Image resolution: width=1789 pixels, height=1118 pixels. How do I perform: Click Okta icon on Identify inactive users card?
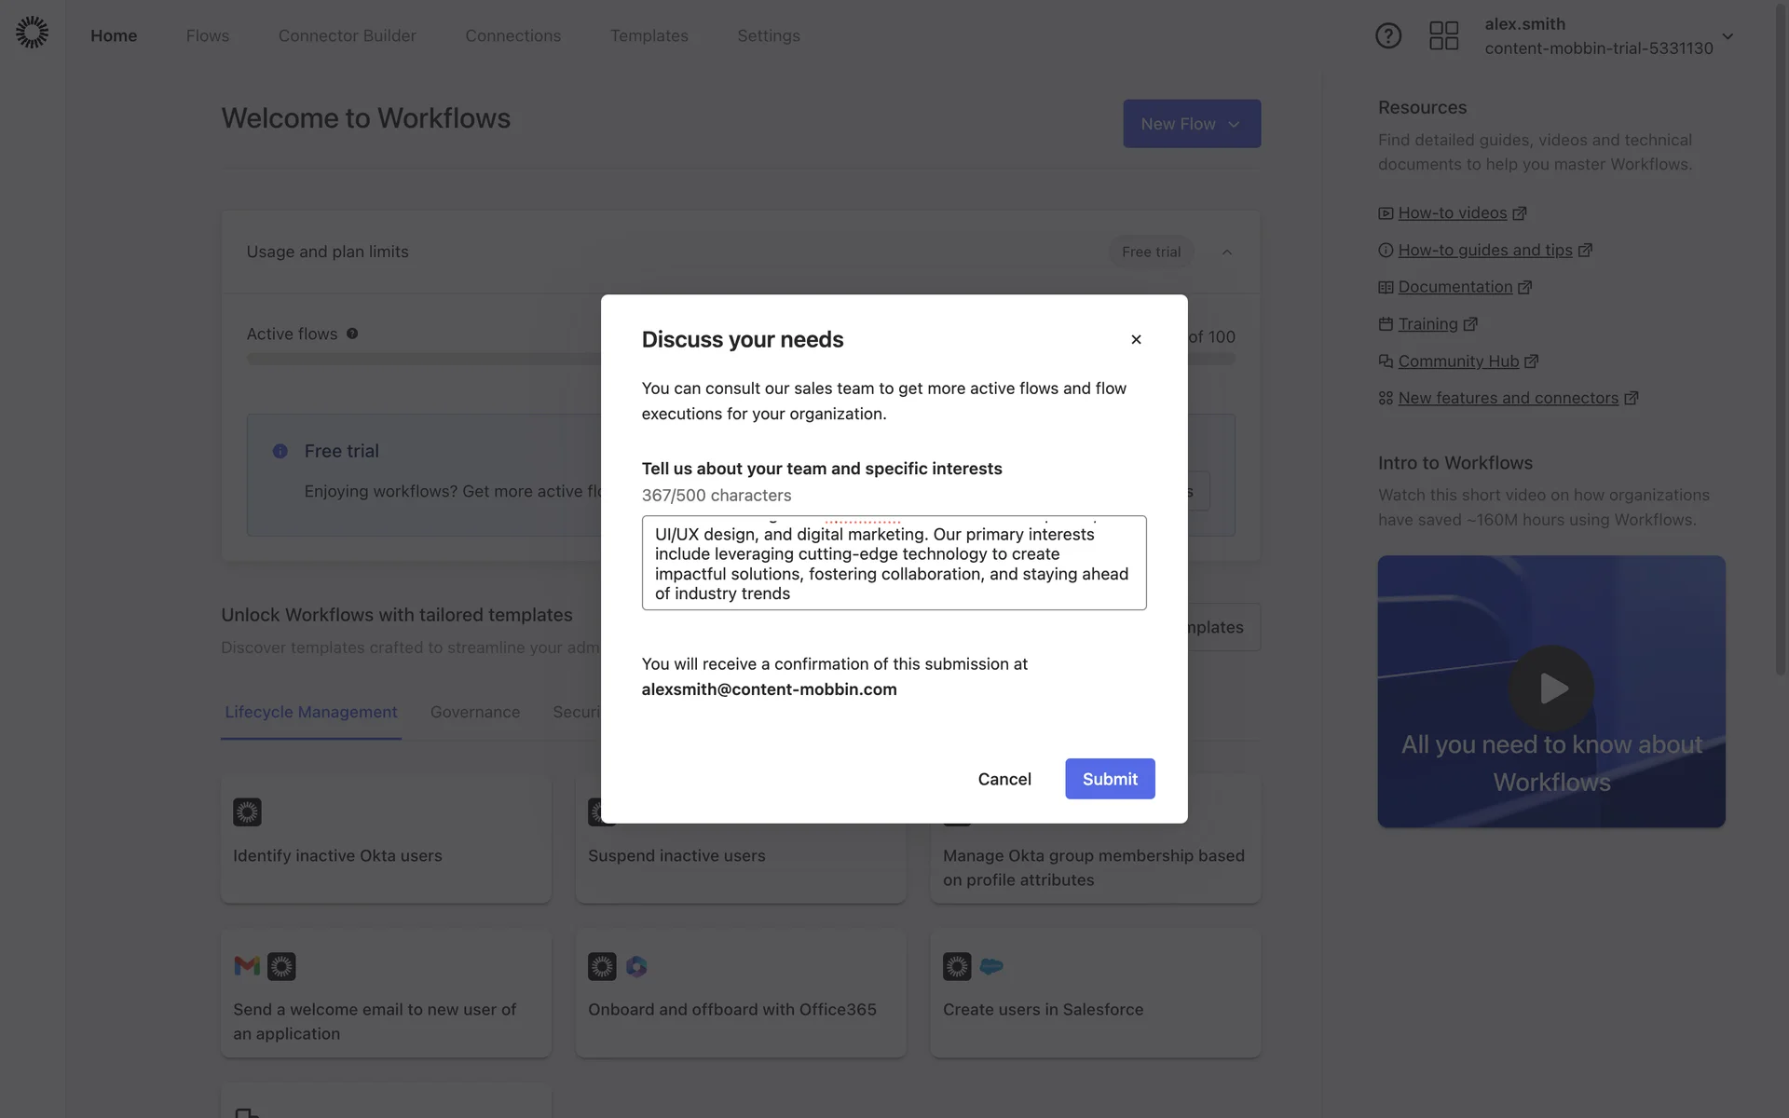tap(247, 811)
